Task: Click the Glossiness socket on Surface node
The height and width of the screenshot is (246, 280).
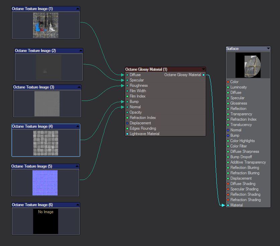Action: [x=228, y=104]
